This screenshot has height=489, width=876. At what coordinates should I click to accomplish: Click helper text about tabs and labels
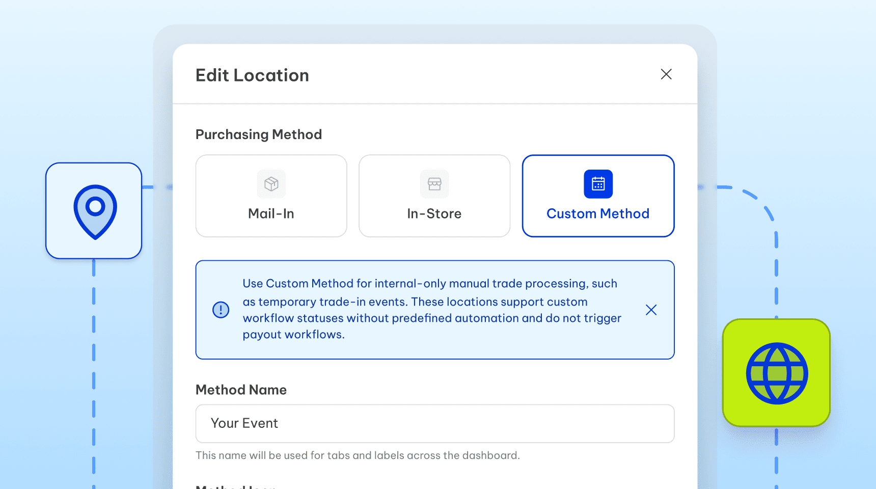(358, 455)
